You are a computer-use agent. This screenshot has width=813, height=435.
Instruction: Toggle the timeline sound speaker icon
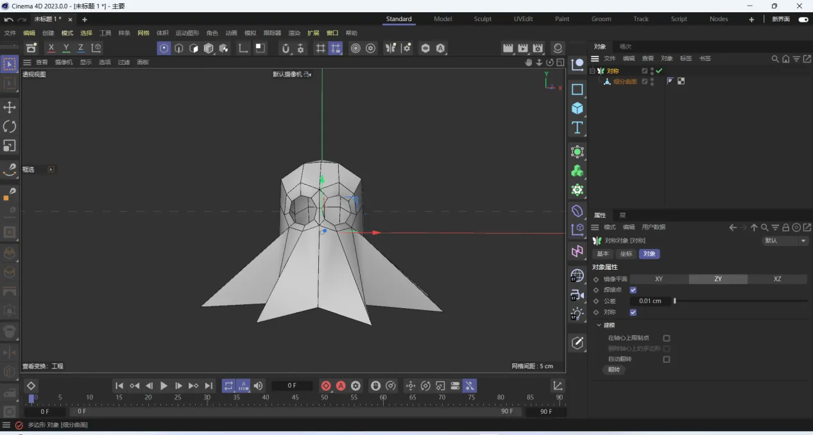(258, 386)
